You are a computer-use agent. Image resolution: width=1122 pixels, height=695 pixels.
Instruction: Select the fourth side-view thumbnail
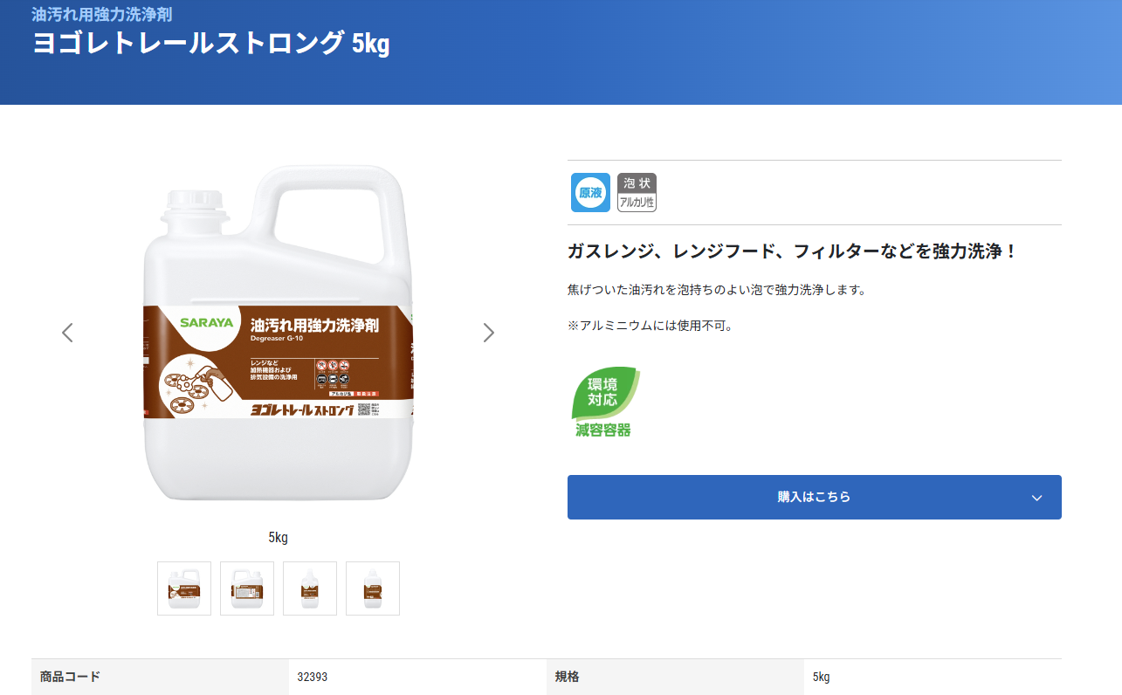click(x=373, y=588)
